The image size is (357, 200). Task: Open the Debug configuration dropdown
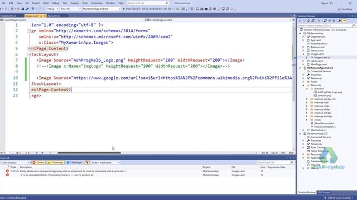52,9
